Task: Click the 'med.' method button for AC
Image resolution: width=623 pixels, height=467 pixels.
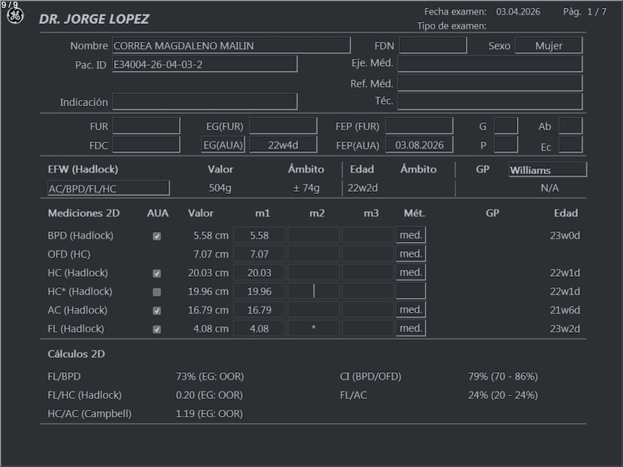Action: pyautogui.click(x=411, y=310)
